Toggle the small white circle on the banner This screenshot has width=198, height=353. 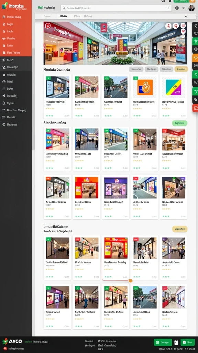click(183, 36)
